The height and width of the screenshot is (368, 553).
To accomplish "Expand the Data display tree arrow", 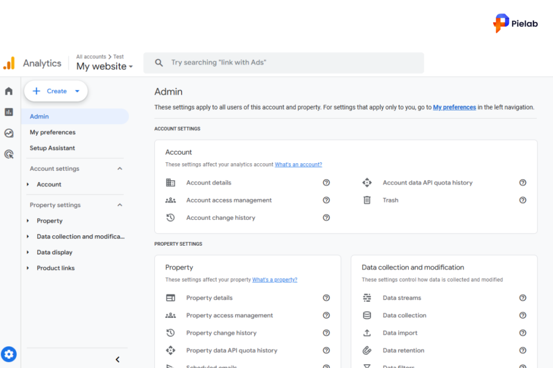I will (28, 252).
